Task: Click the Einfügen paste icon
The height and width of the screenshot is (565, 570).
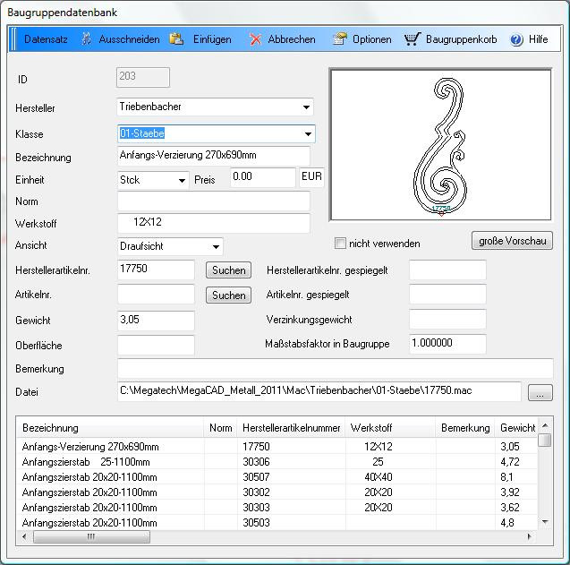Action: [x=177, y=39]
